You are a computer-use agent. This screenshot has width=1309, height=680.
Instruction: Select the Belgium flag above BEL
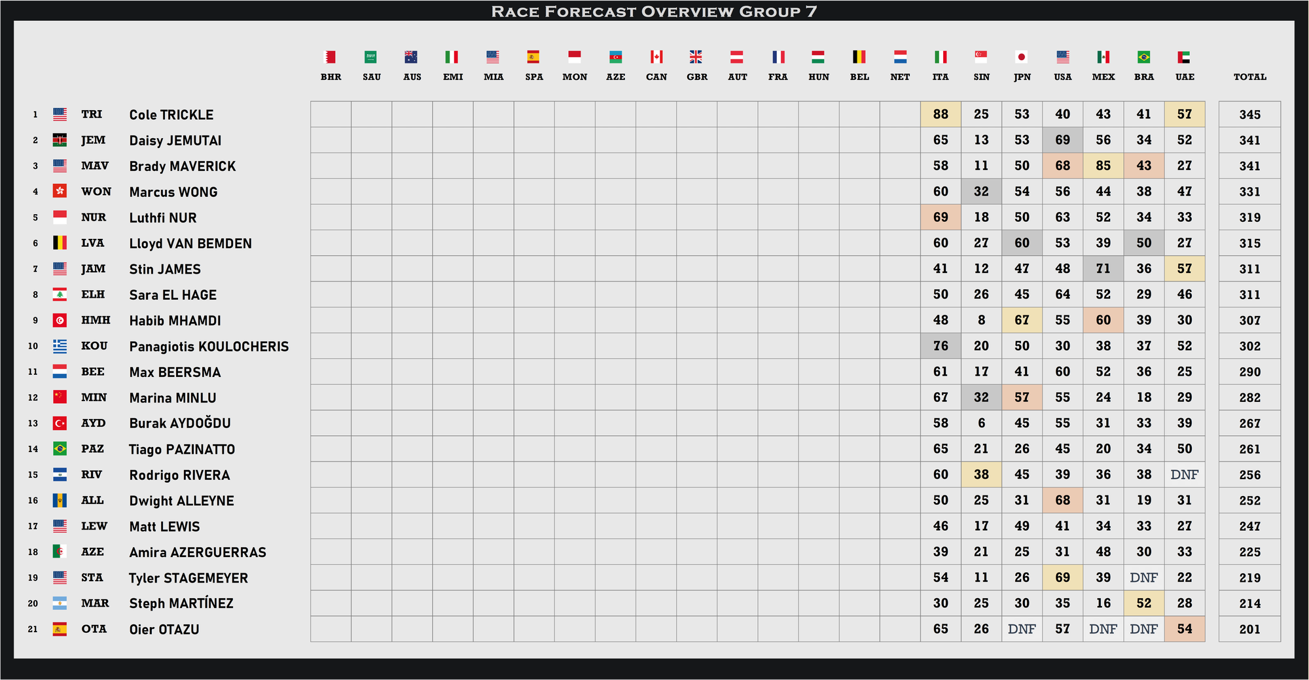(x=859, y=58)
